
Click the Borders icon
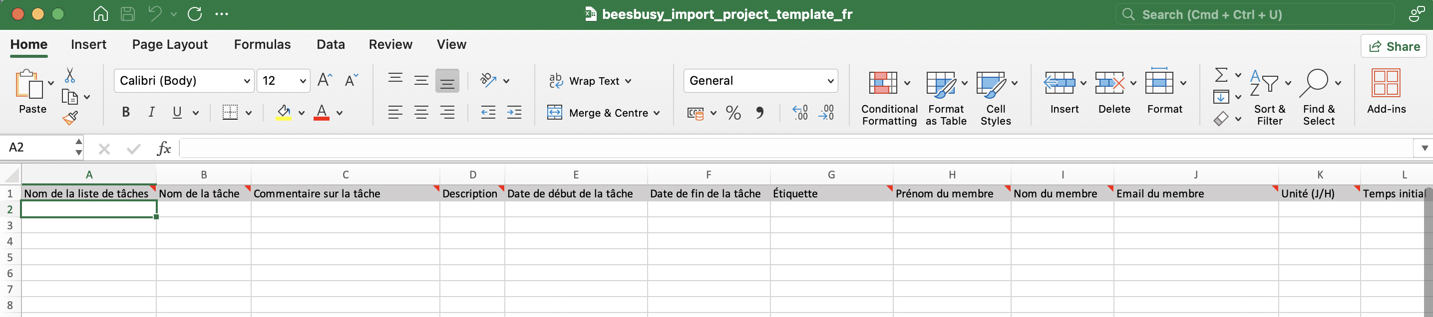click(x=230, y=112)
